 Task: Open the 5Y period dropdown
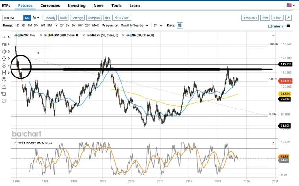(158, 25)
